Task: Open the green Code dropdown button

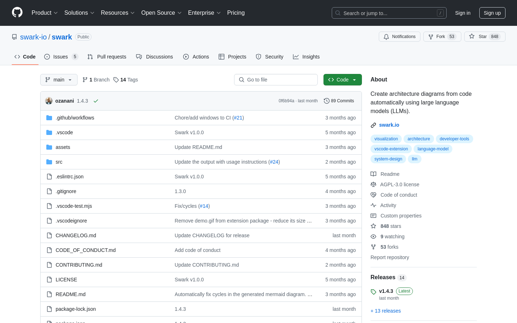Action: pos(343,80)
